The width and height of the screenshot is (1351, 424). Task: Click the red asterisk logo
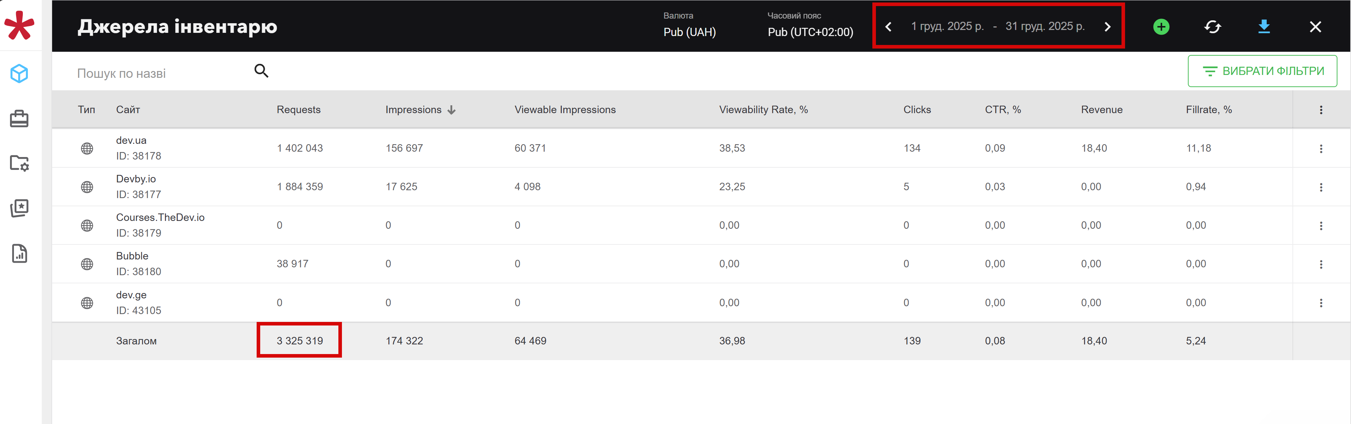19,25
